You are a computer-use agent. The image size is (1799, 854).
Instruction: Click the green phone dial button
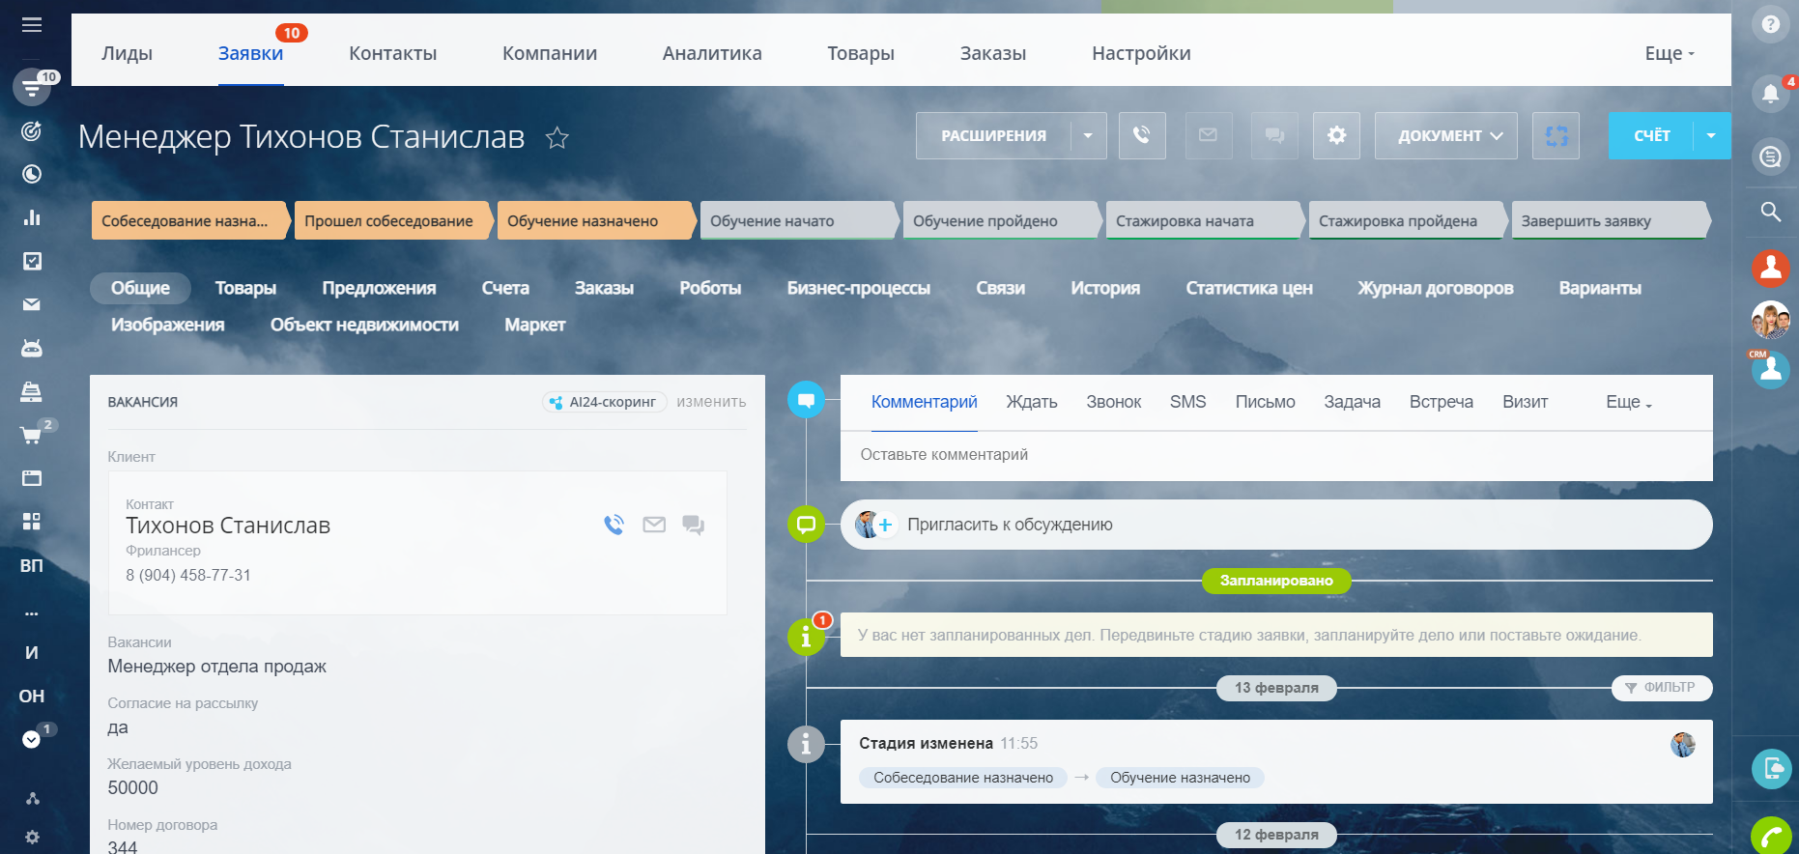[x=1771, y=836]
